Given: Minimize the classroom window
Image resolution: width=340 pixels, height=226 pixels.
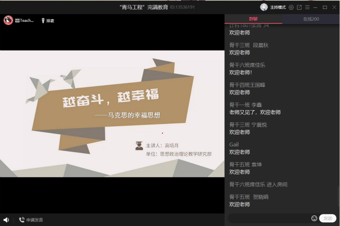Looking at the screenshot, I should tap(315, 7).
